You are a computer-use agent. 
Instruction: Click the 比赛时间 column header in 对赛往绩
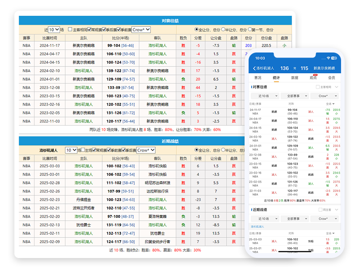pyautogui.click(x=50, y=38)
